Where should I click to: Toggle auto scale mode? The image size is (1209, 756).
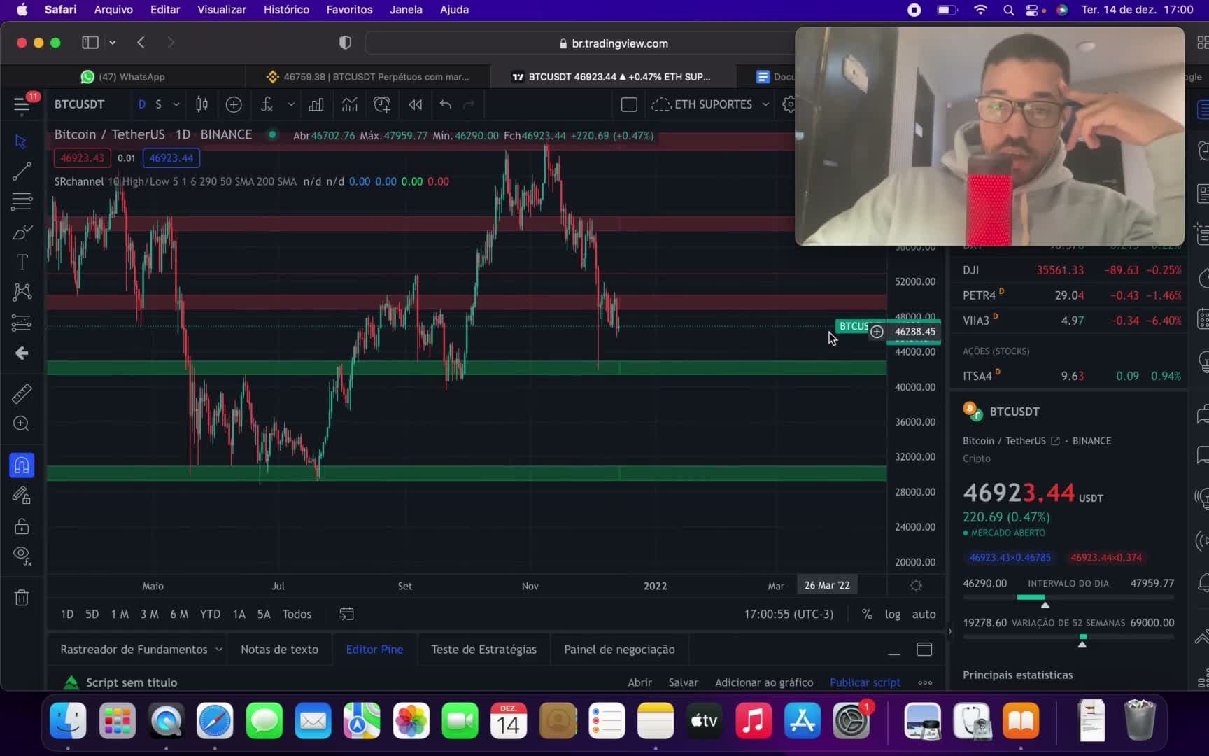coord(924,614)
